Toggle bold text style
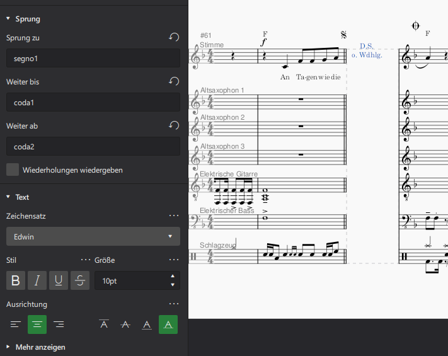448x356 pixels. tap(16, 280)
